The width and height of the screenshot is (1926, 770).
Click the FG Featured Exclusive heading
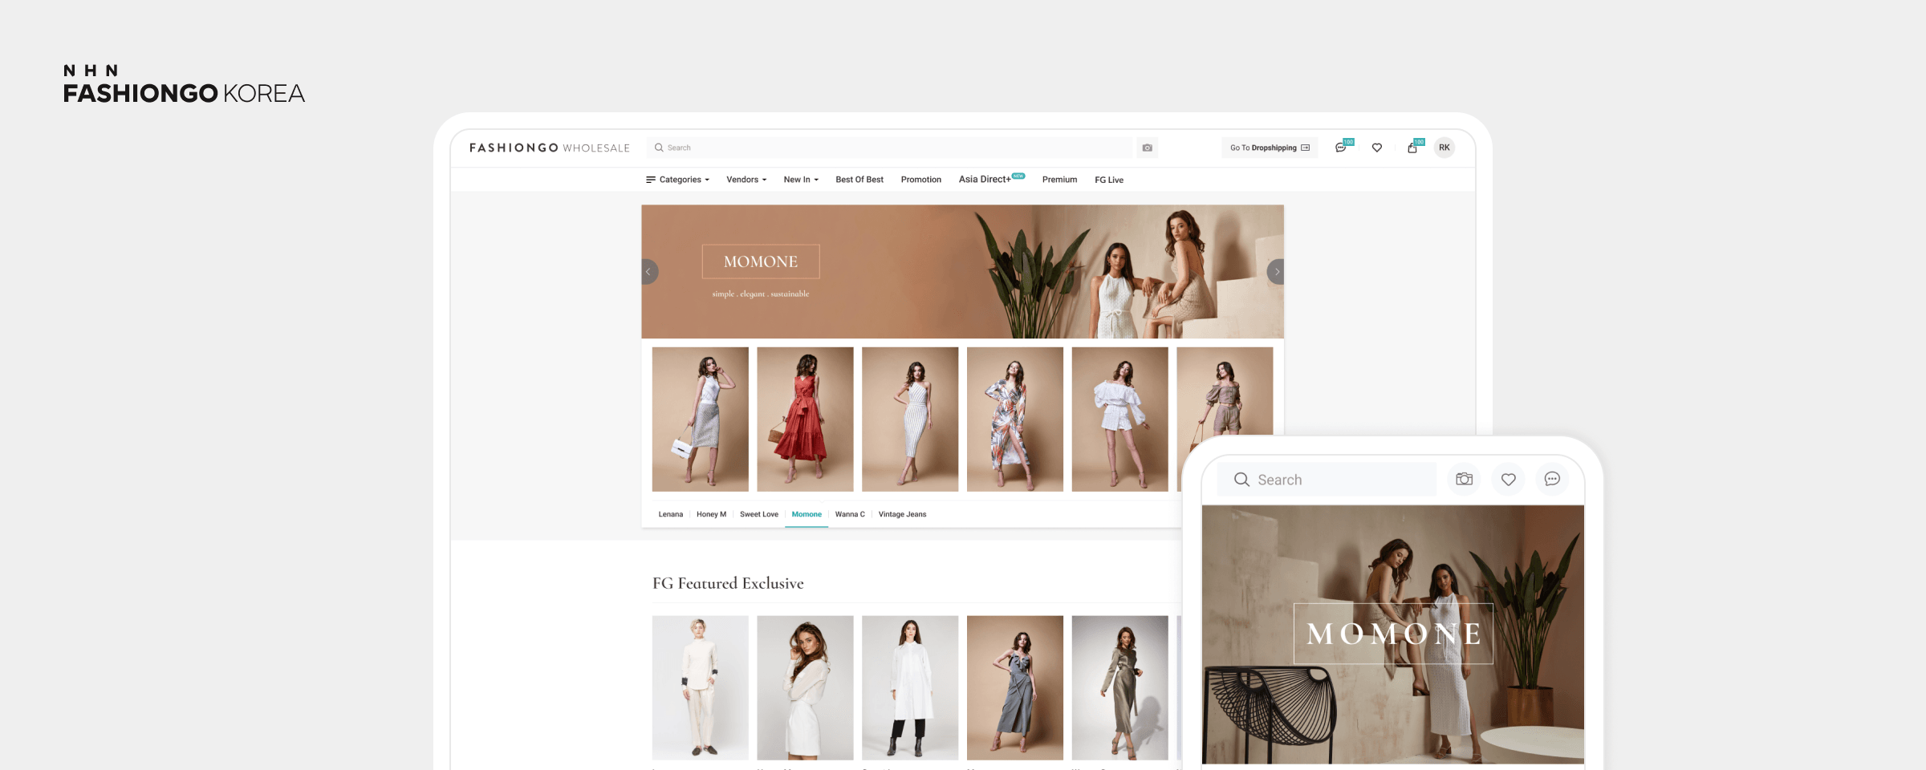click(728, 583)
